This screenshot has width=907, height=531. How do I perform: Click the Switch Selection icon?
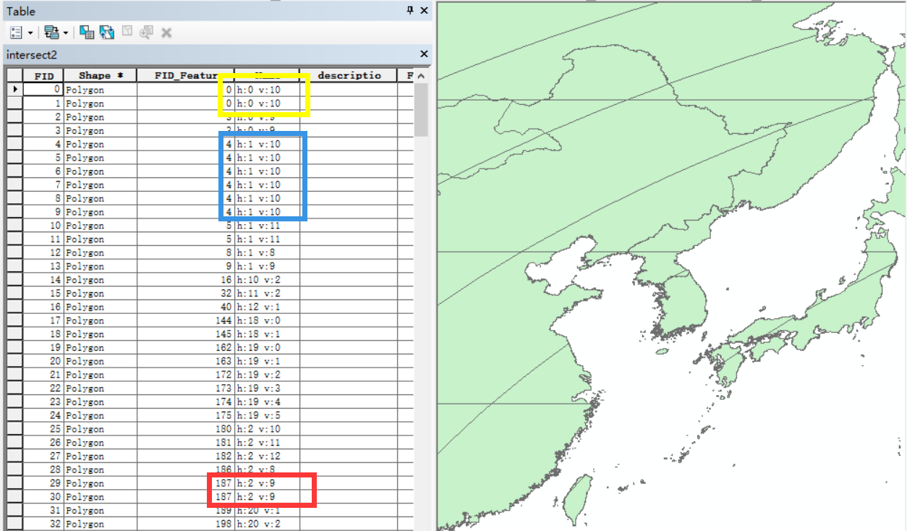[x=107, y=32]
